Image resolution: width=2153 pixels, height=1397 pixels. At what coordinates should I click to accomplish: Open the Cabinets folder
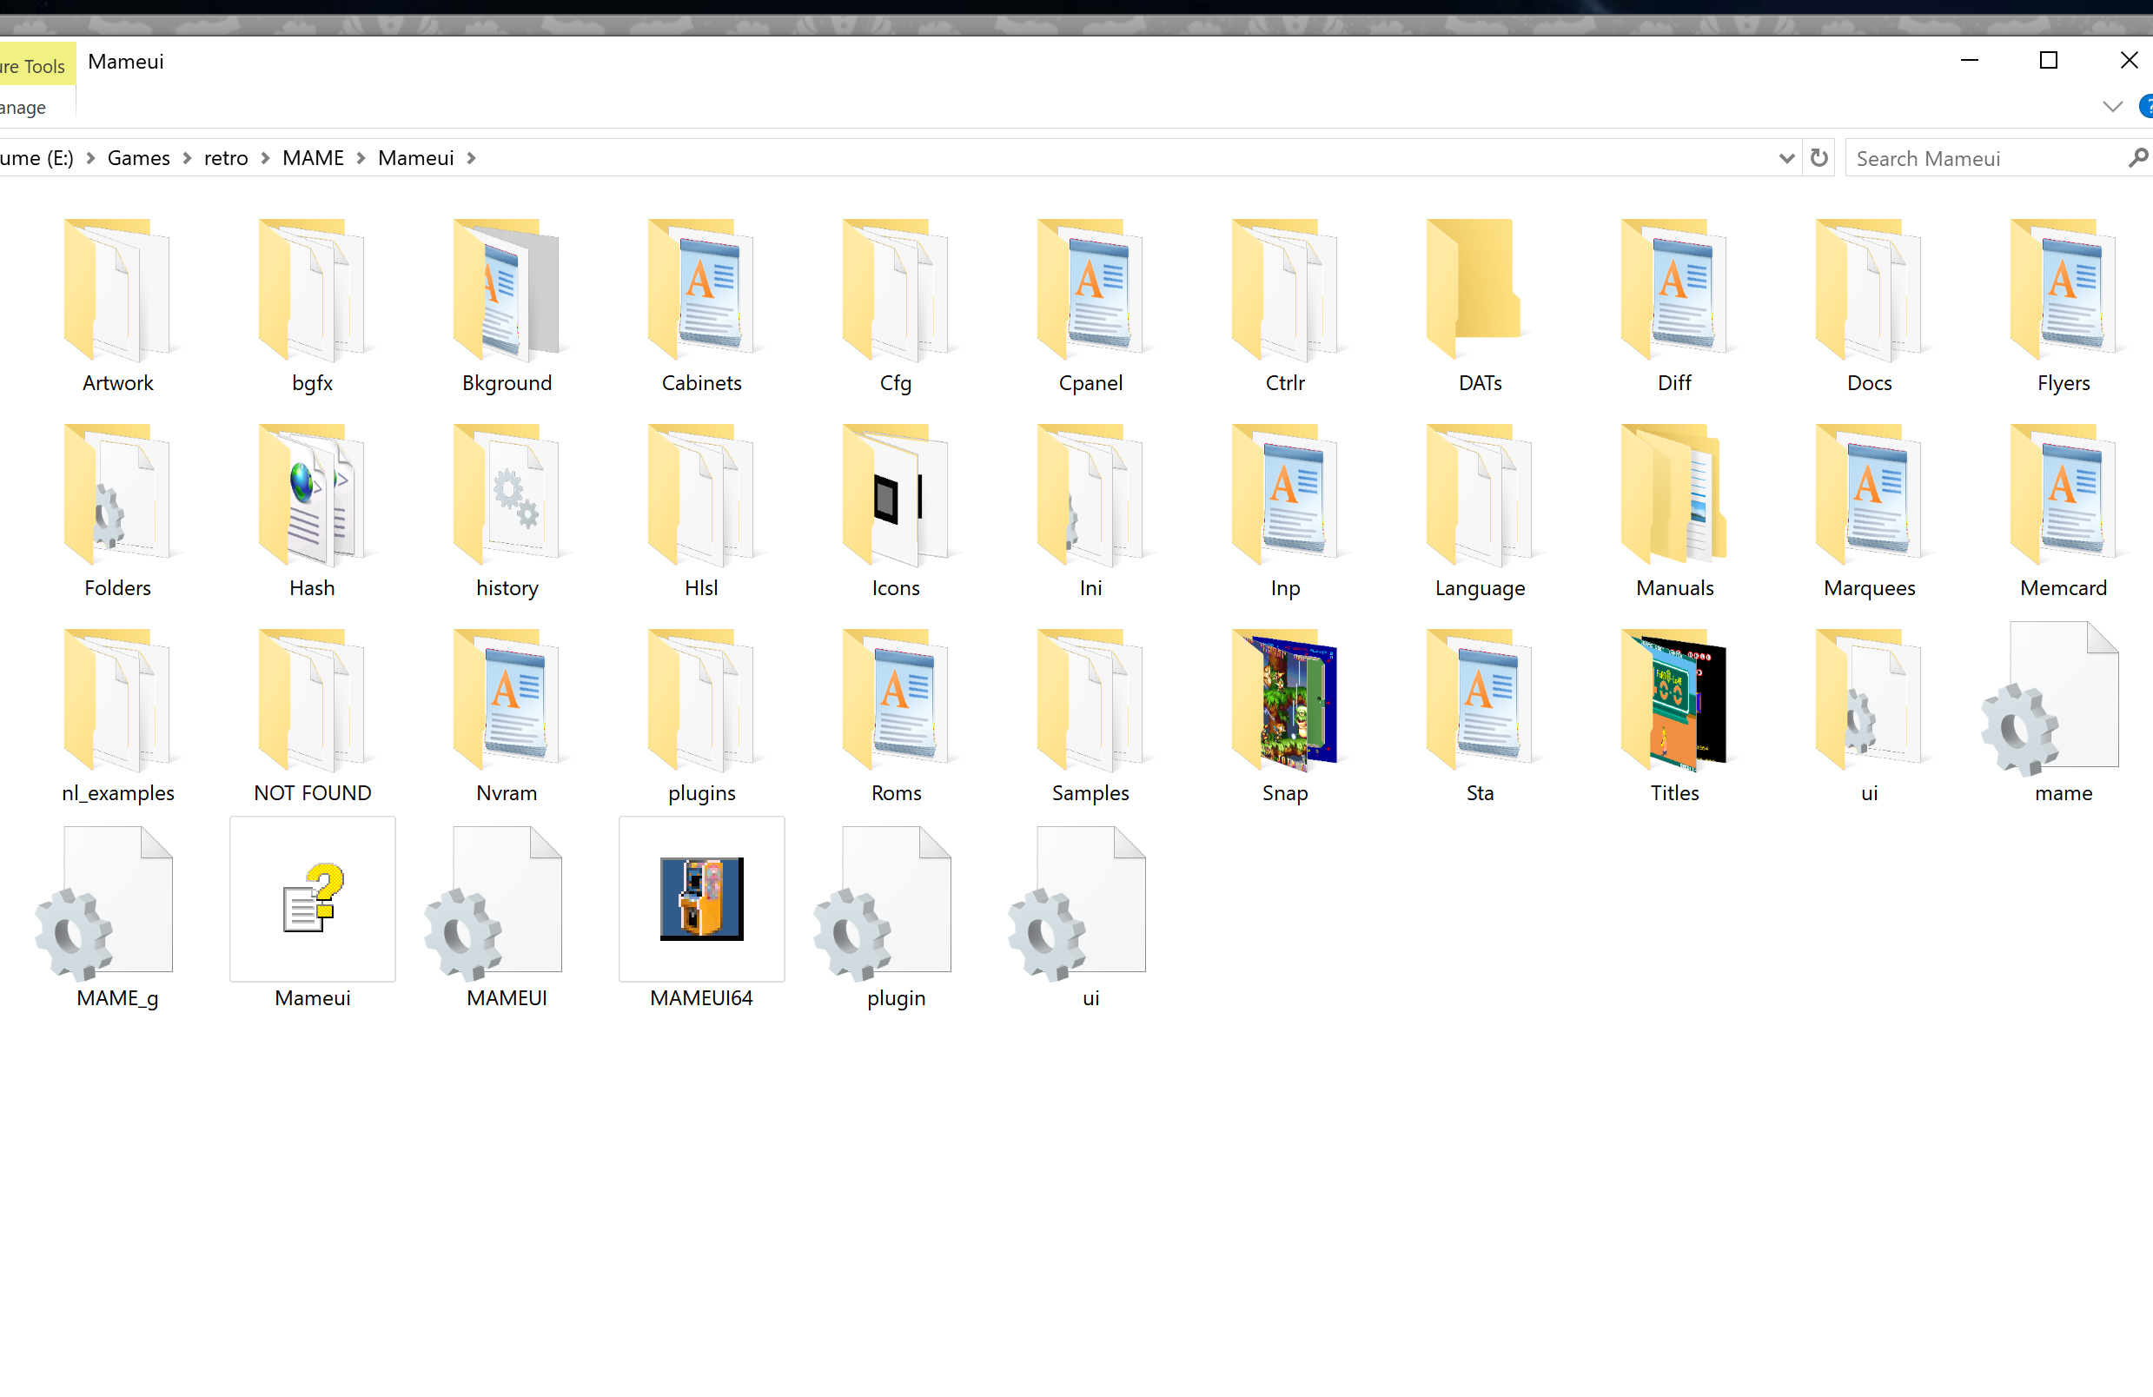coord(701,306)
